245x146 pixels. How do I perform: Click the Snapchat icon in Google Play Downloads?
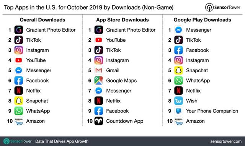tap(179, 70)
